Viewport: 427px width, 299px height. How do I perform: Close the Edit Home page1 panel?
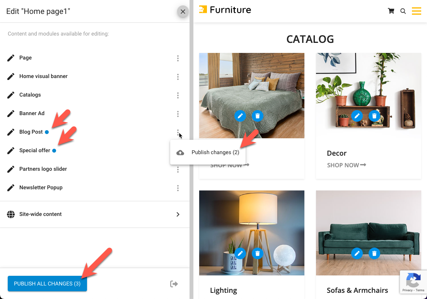(x=183, y=12)
